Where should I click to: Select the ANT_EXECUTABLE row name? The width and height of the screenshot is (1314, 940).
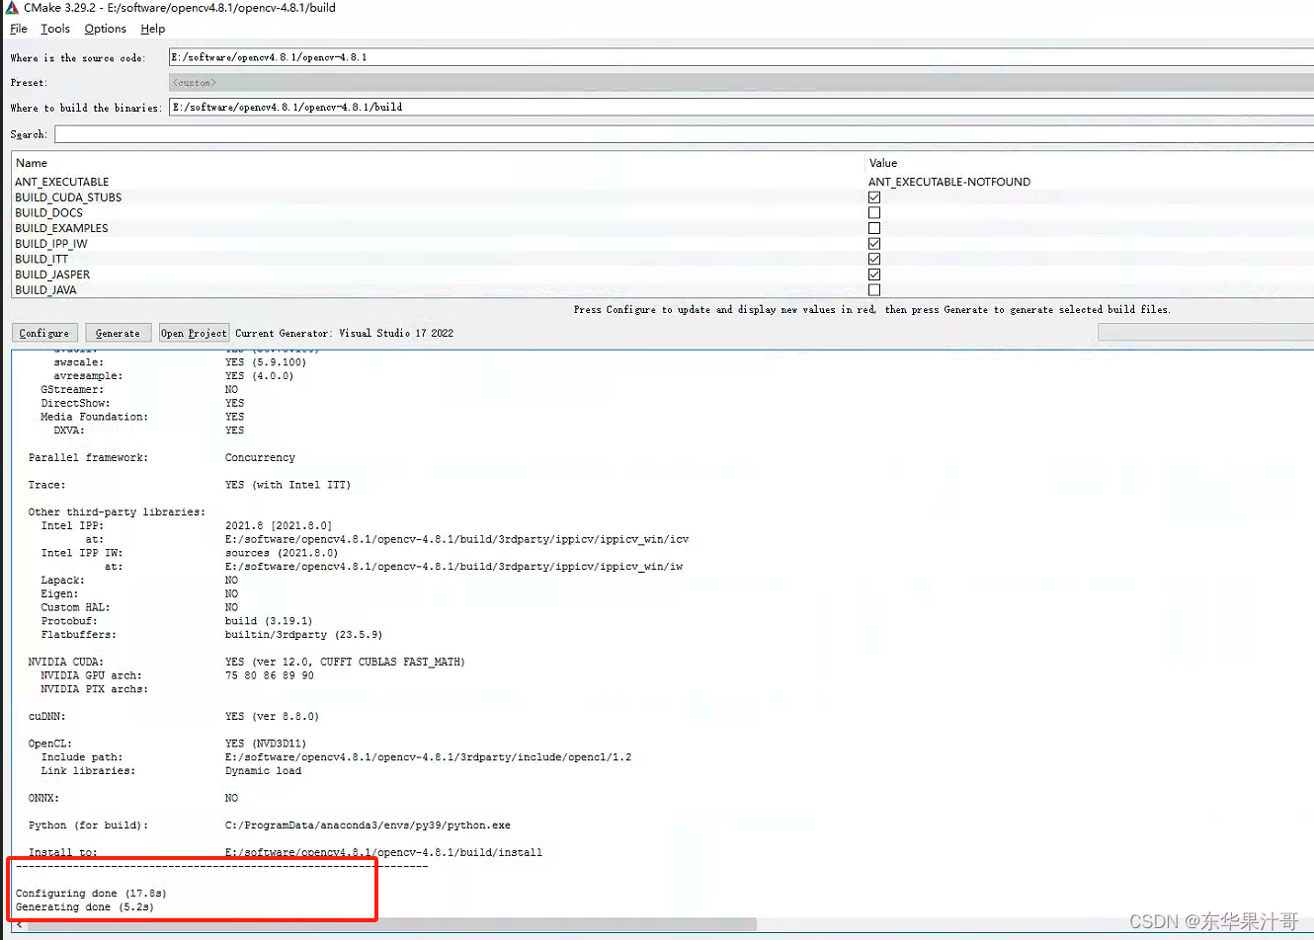coord(62,182)
